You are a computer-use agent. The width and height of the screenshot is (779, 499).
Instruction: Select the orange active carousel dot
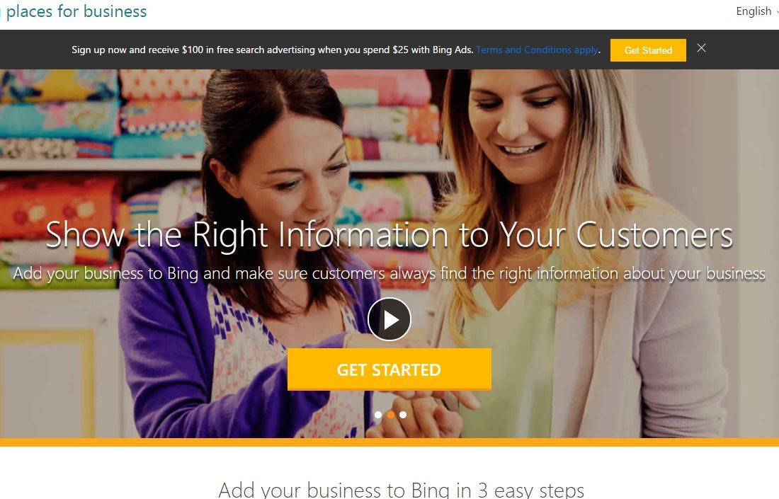391,415
